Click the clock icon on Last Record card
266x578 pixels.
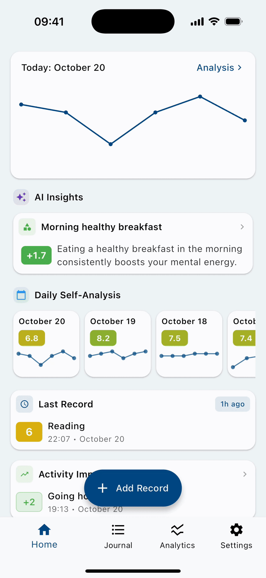[24, 404]
